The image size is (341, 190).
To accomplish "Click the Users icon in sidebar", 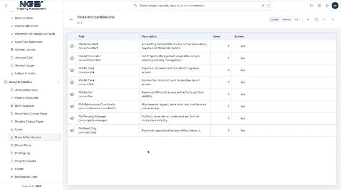I will click(x=12, y=129).
